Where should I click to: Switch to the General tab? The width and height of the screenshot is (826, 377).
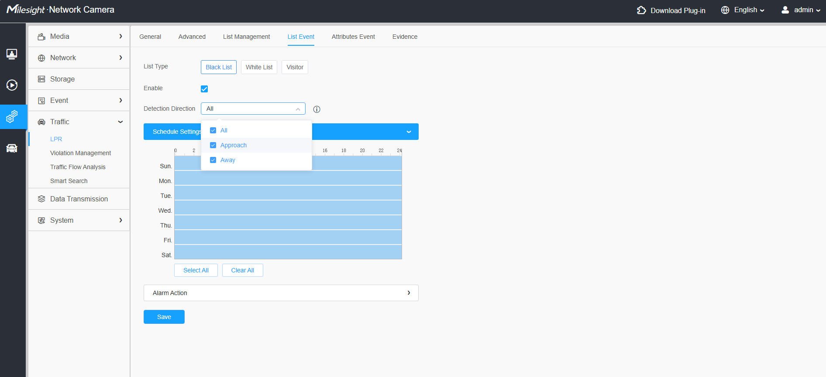(x=150, y=37)
